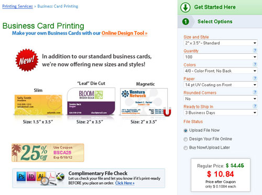Expand the Quantity dropdown showing 100
The height and width of the screenshot is (195, 262).
(221, 57)
